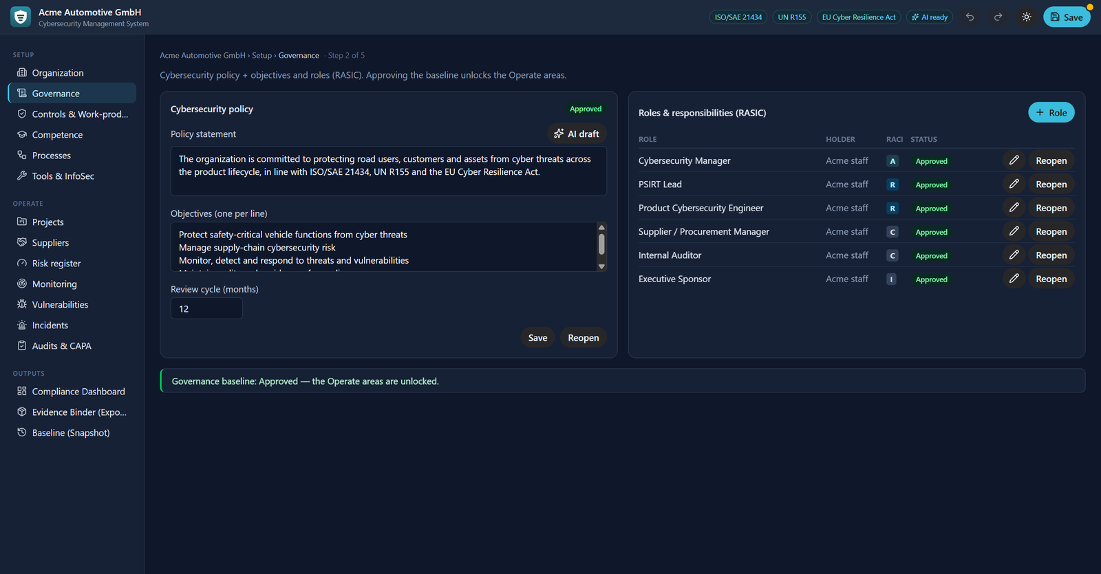This screenshot has width=1101, height=574.
Task: Click the Objectives scrollbar up arrow
Action: coord(601,227)
